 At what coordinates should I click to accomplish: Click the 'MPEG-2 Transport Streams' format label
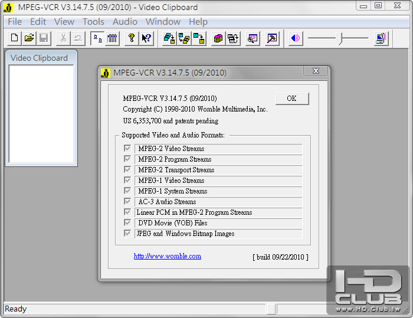coord(176,170)
